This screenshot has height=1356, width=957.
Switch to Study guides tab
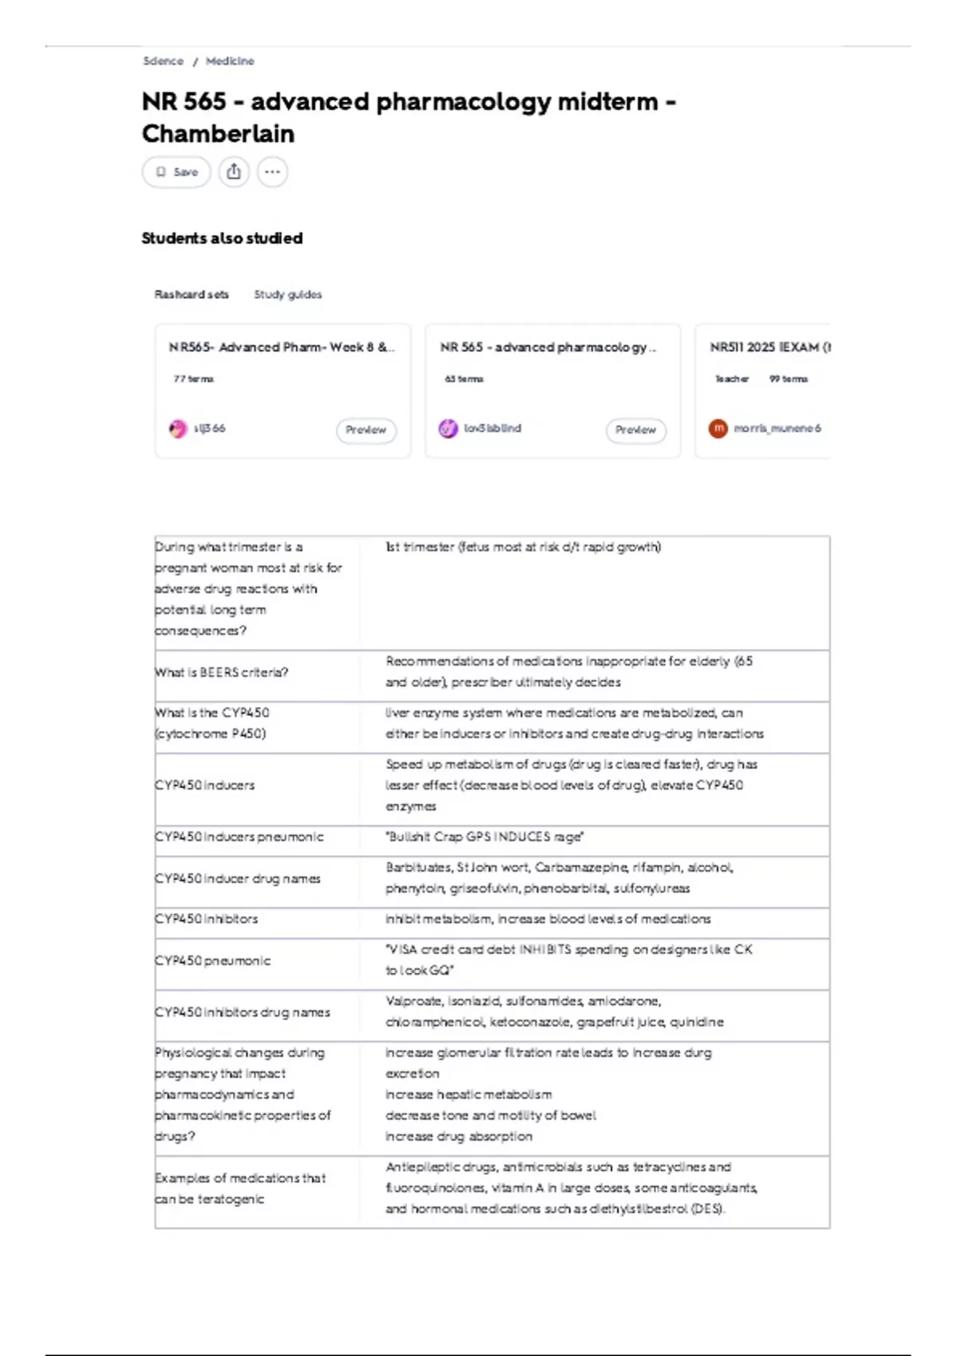(x=288, y=294)
